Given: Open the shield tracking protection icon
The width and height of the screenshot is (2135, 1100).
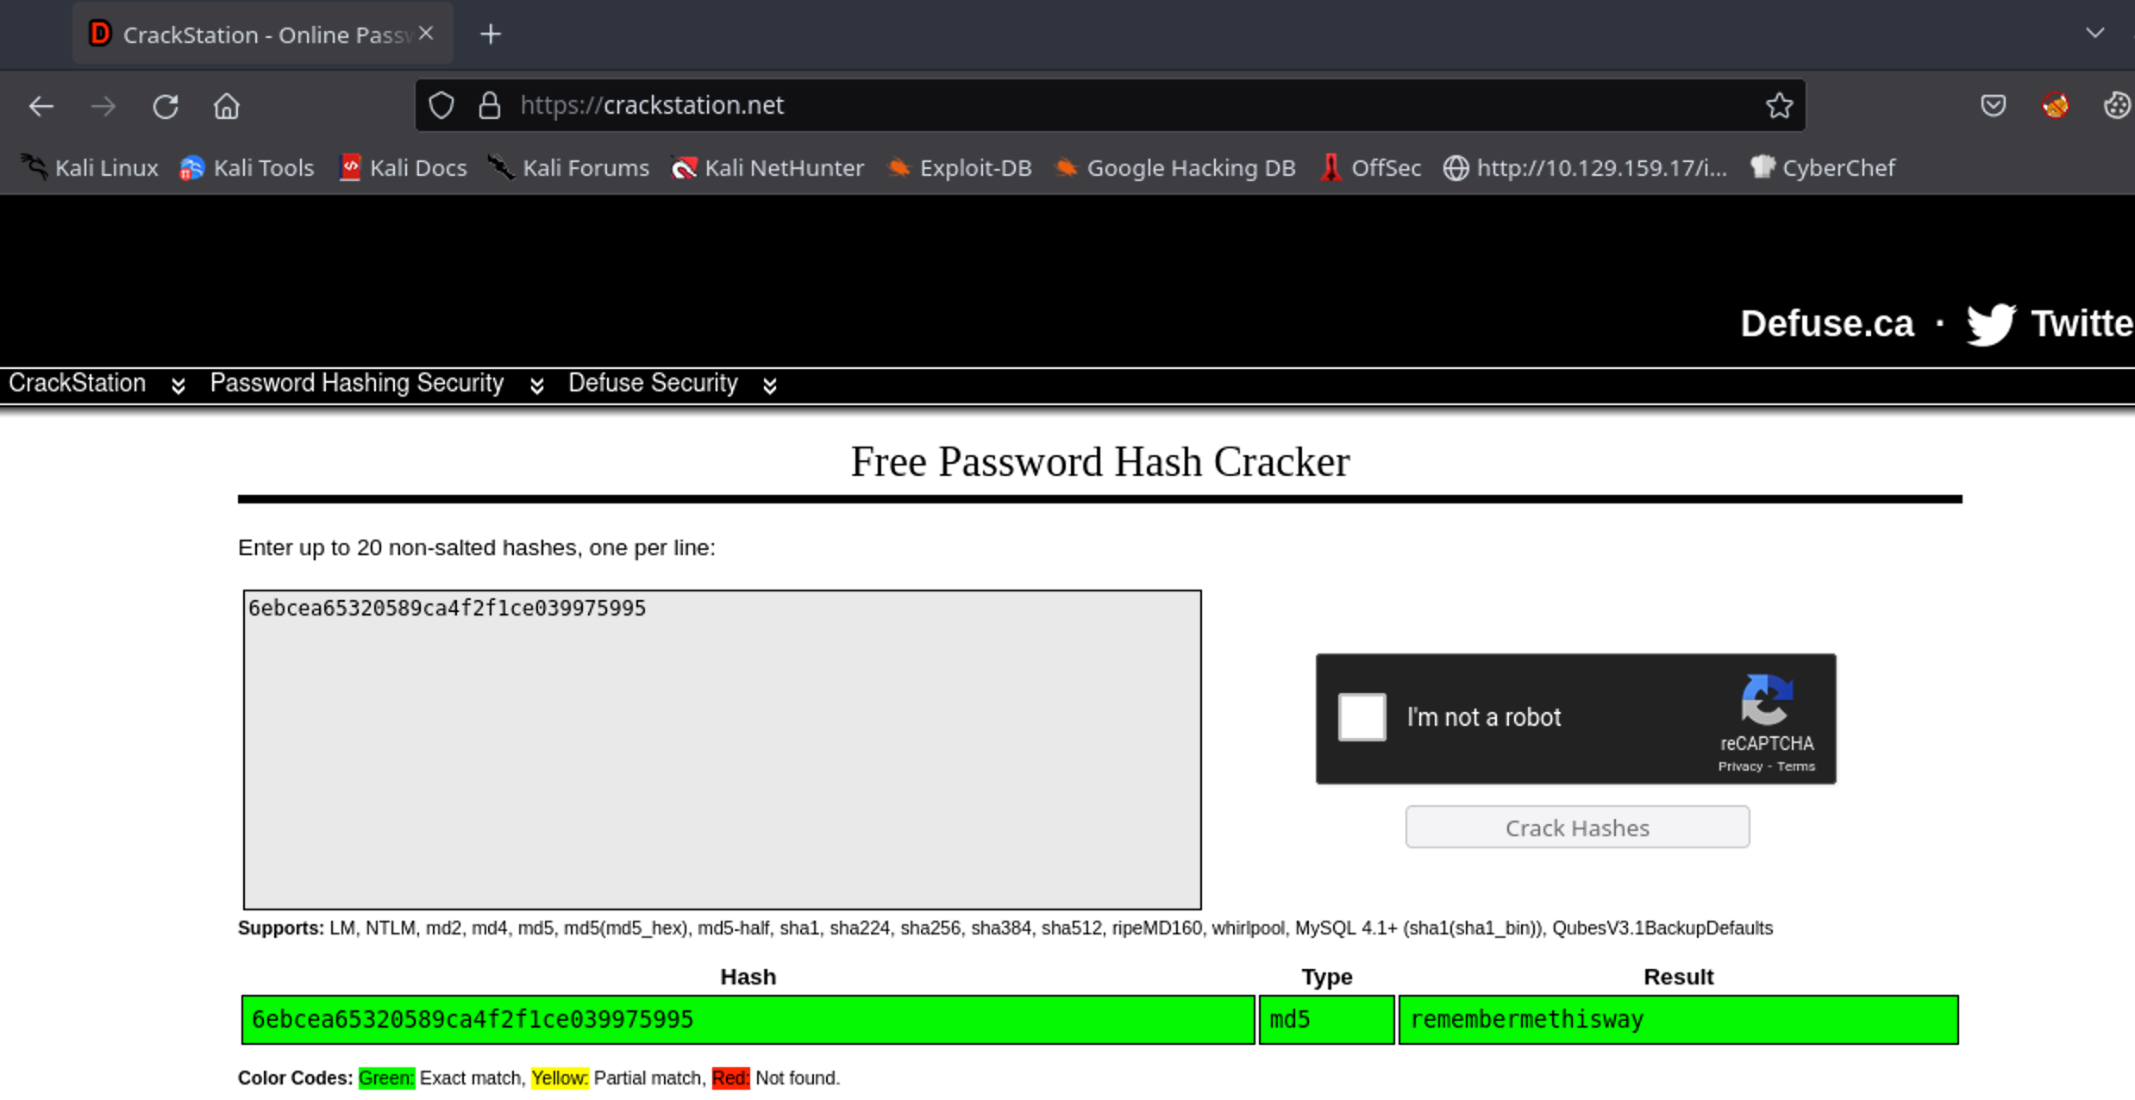Looking at the screenshot, I should point(441,105).
